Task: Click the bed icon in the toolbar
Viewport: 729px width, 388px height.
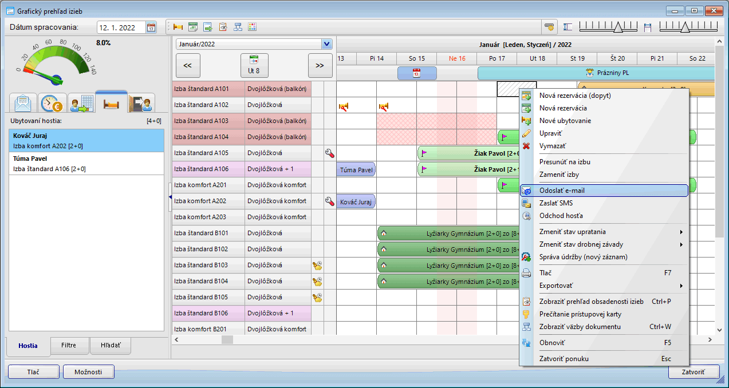Action: click(178, 27)
